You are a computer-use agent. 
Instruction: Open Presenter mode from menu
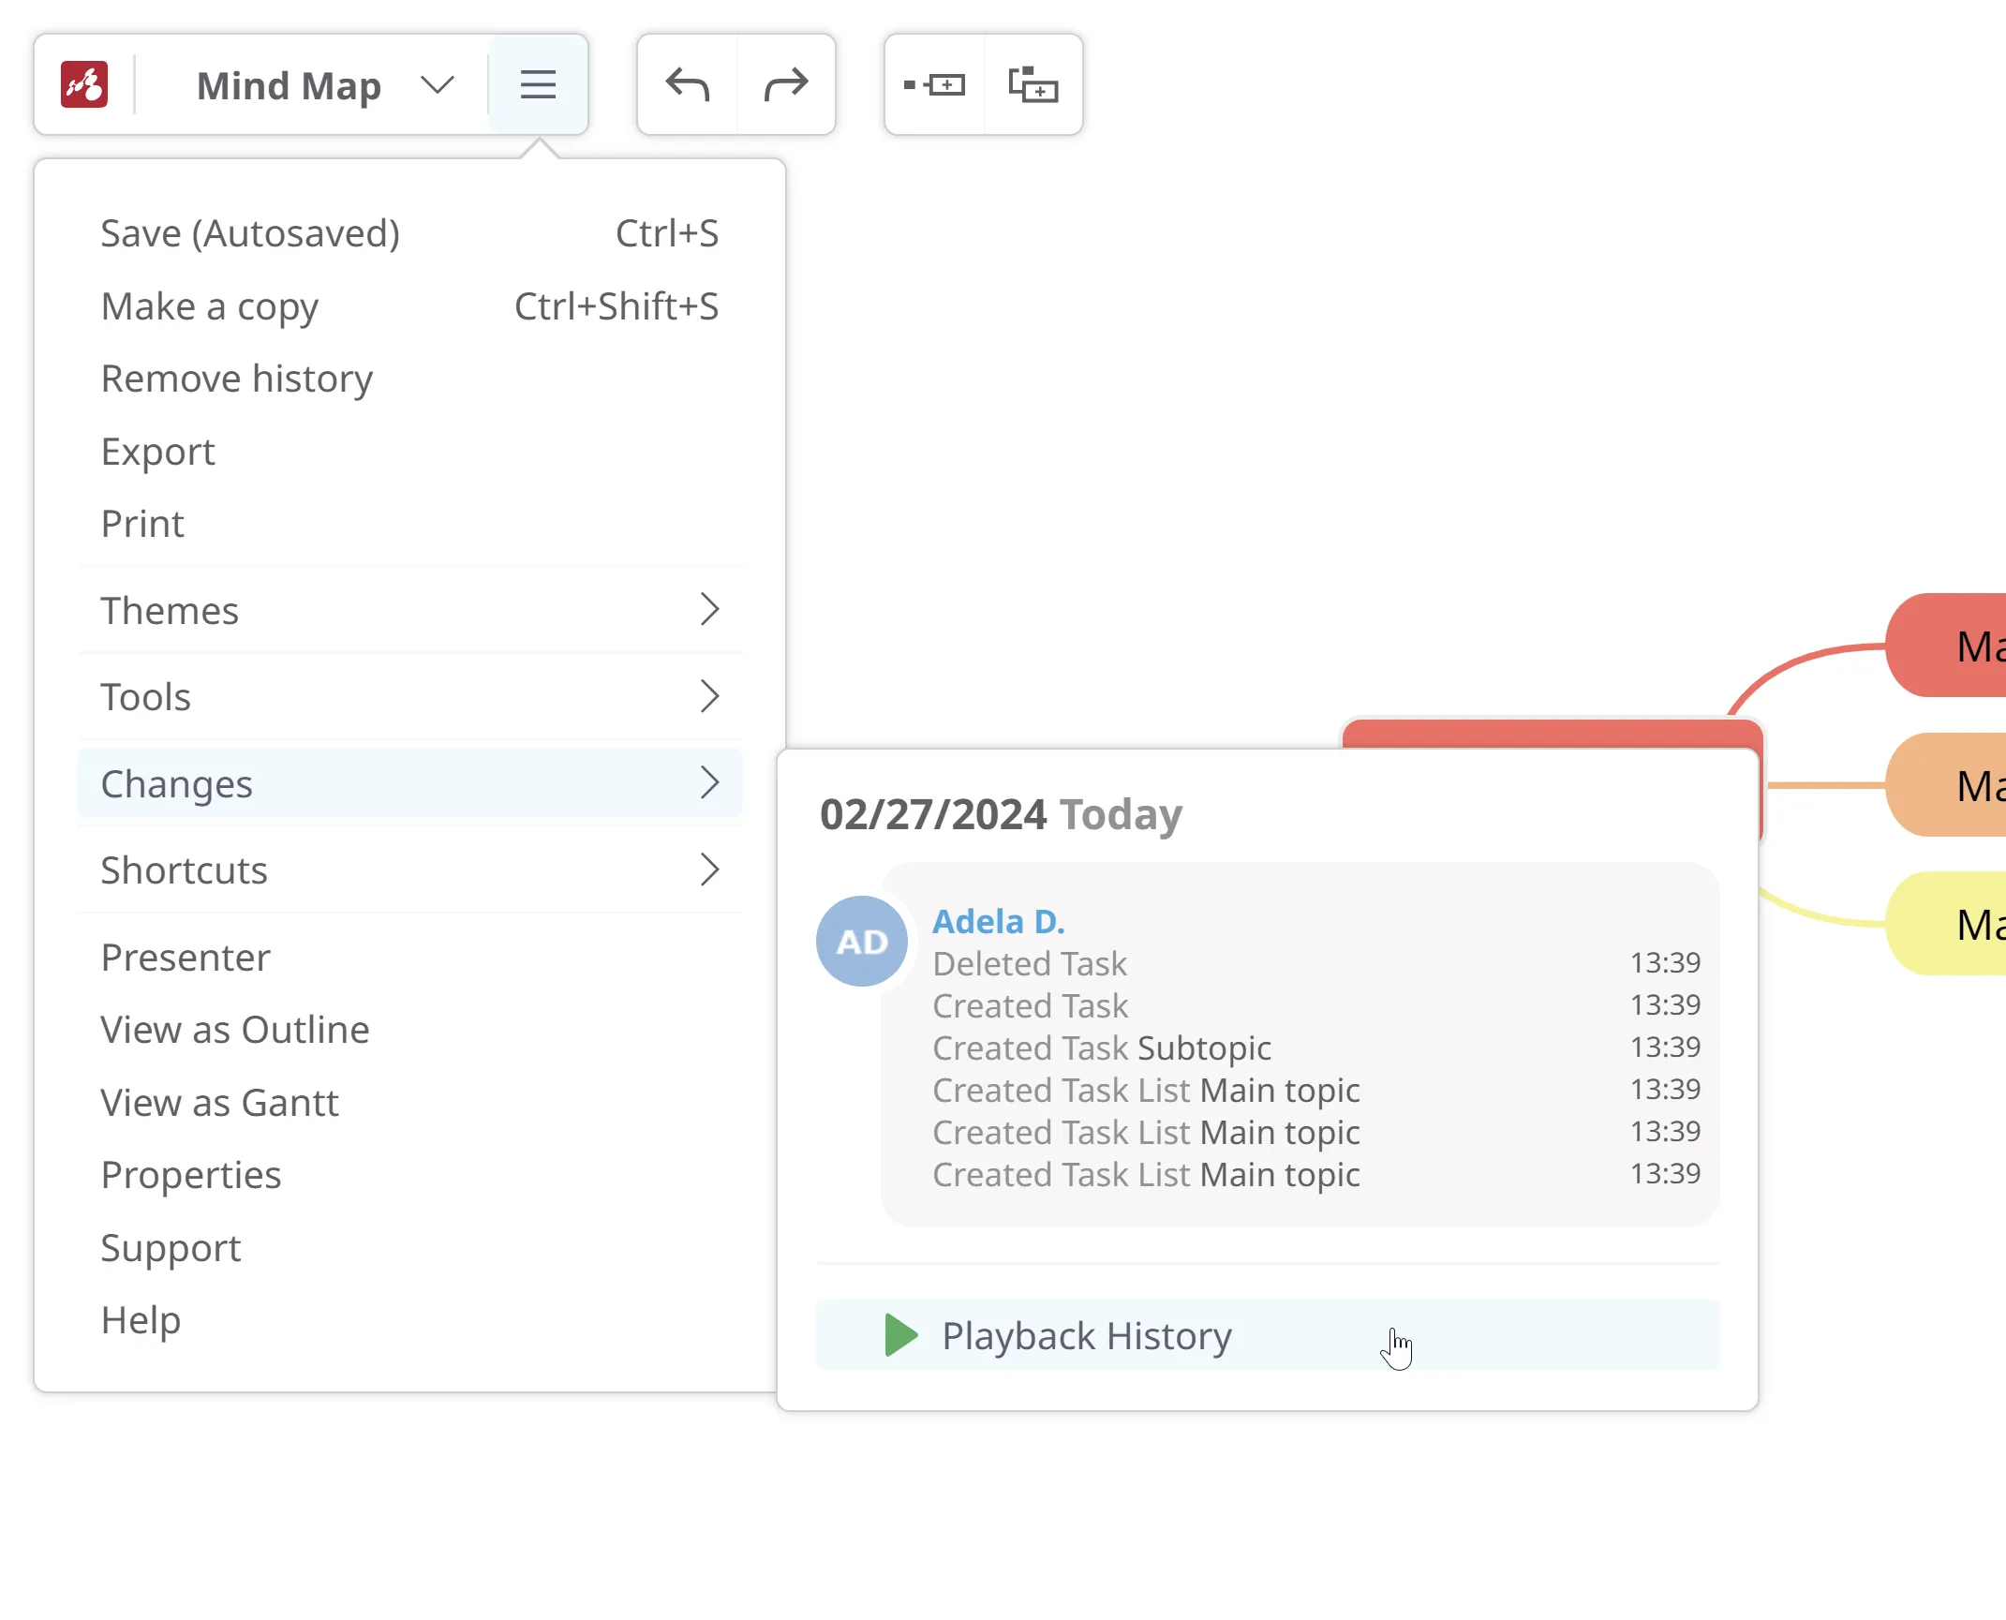click(x=185, y=958)
